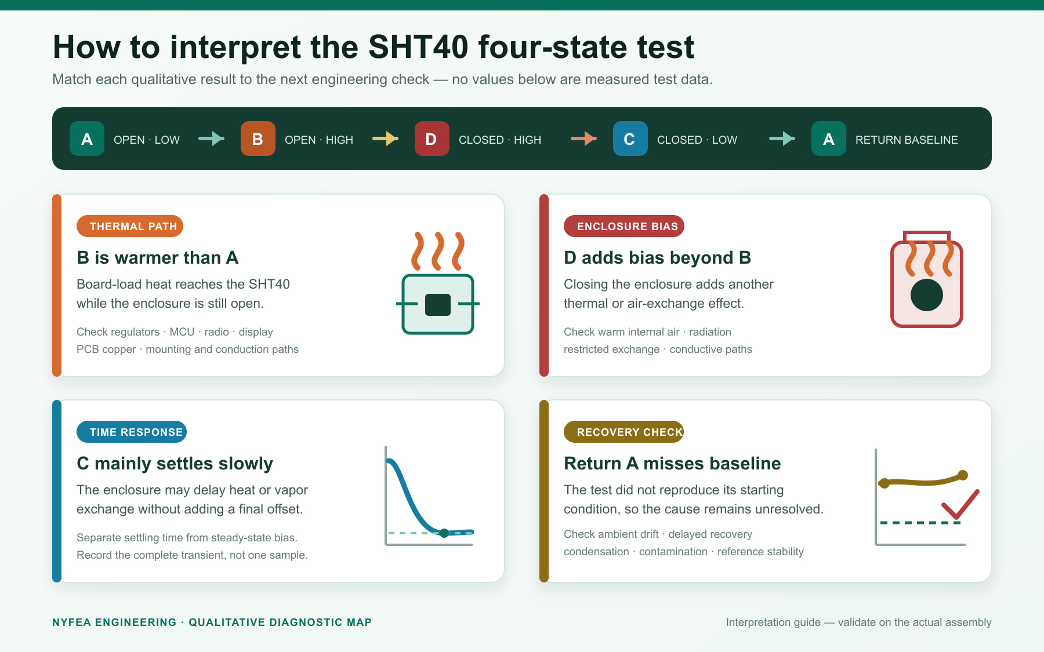
Task: Click the green arrow after OPEN · LOW
Action: (x=212, y=139)
